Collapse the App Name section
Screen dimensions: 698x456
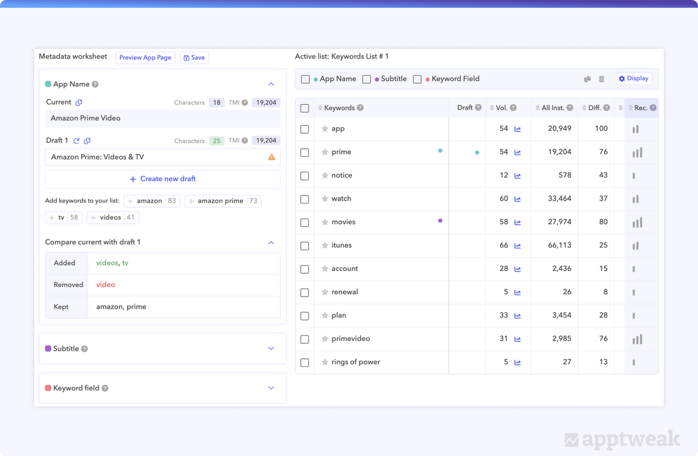(271, 84)
